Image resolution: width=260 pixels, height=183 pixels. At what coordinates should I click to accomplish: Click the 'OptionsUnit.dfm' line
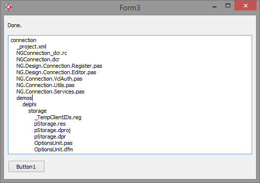(x=53, y=149)
